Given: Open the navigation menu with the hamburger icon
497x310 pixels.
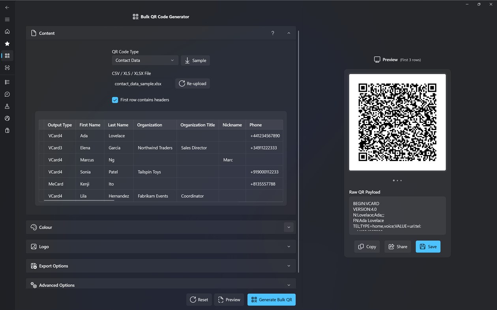Looking at the screenshot, I should (x=7, y=19).
